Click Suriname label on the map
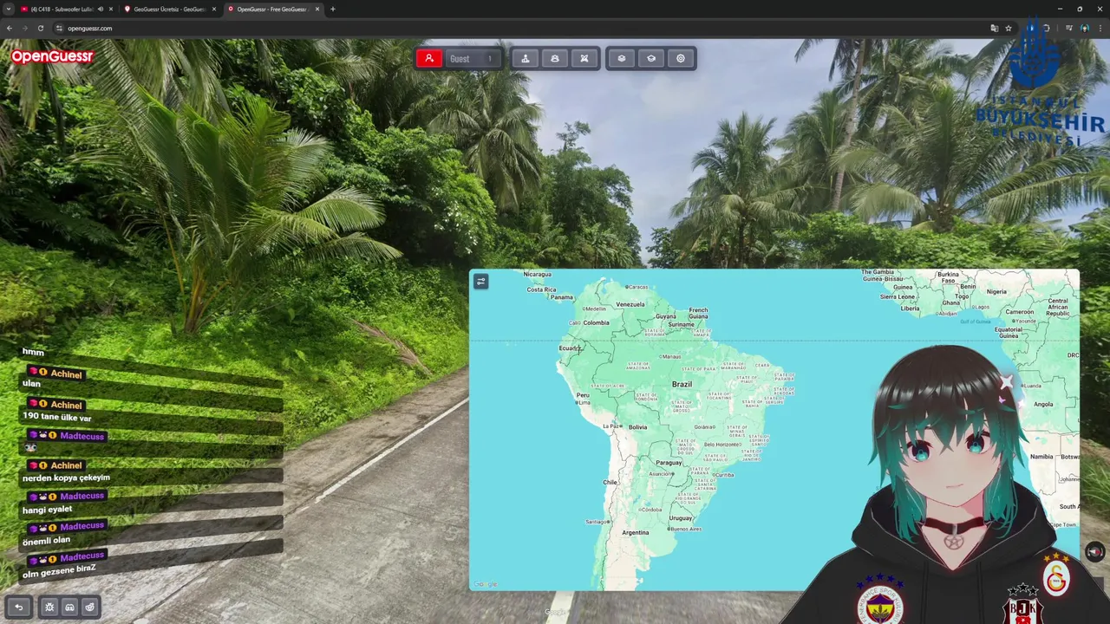1110x624 pixels. point(681,324)
